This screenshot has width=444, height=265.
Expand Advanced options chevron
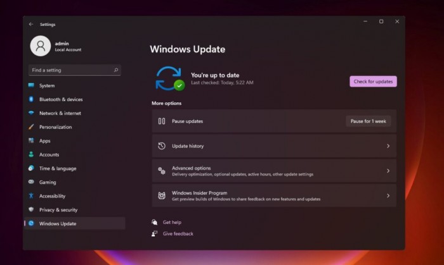pos(388,171)
